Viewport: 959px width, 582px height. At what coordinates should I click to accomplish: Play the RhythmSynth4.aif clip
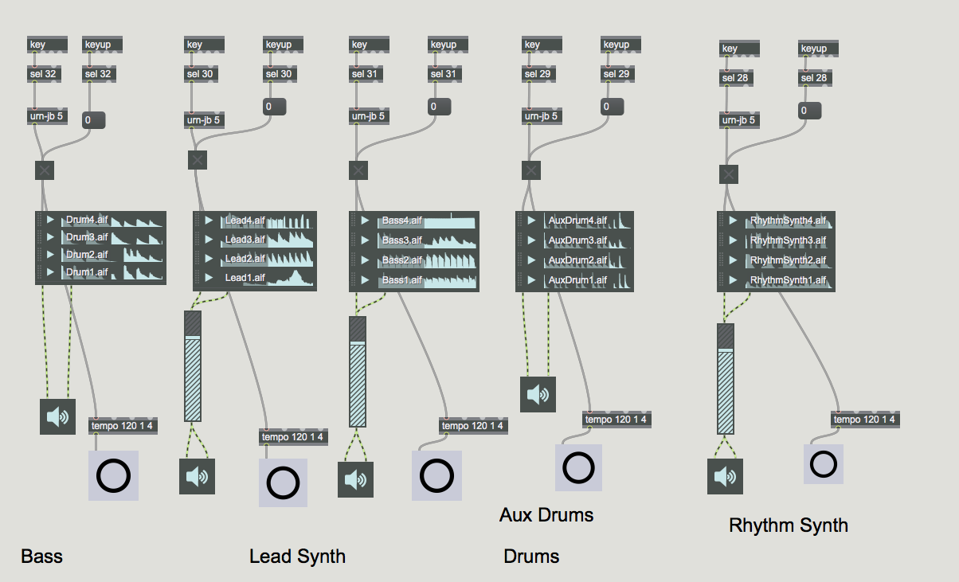[x=733, y=221]
